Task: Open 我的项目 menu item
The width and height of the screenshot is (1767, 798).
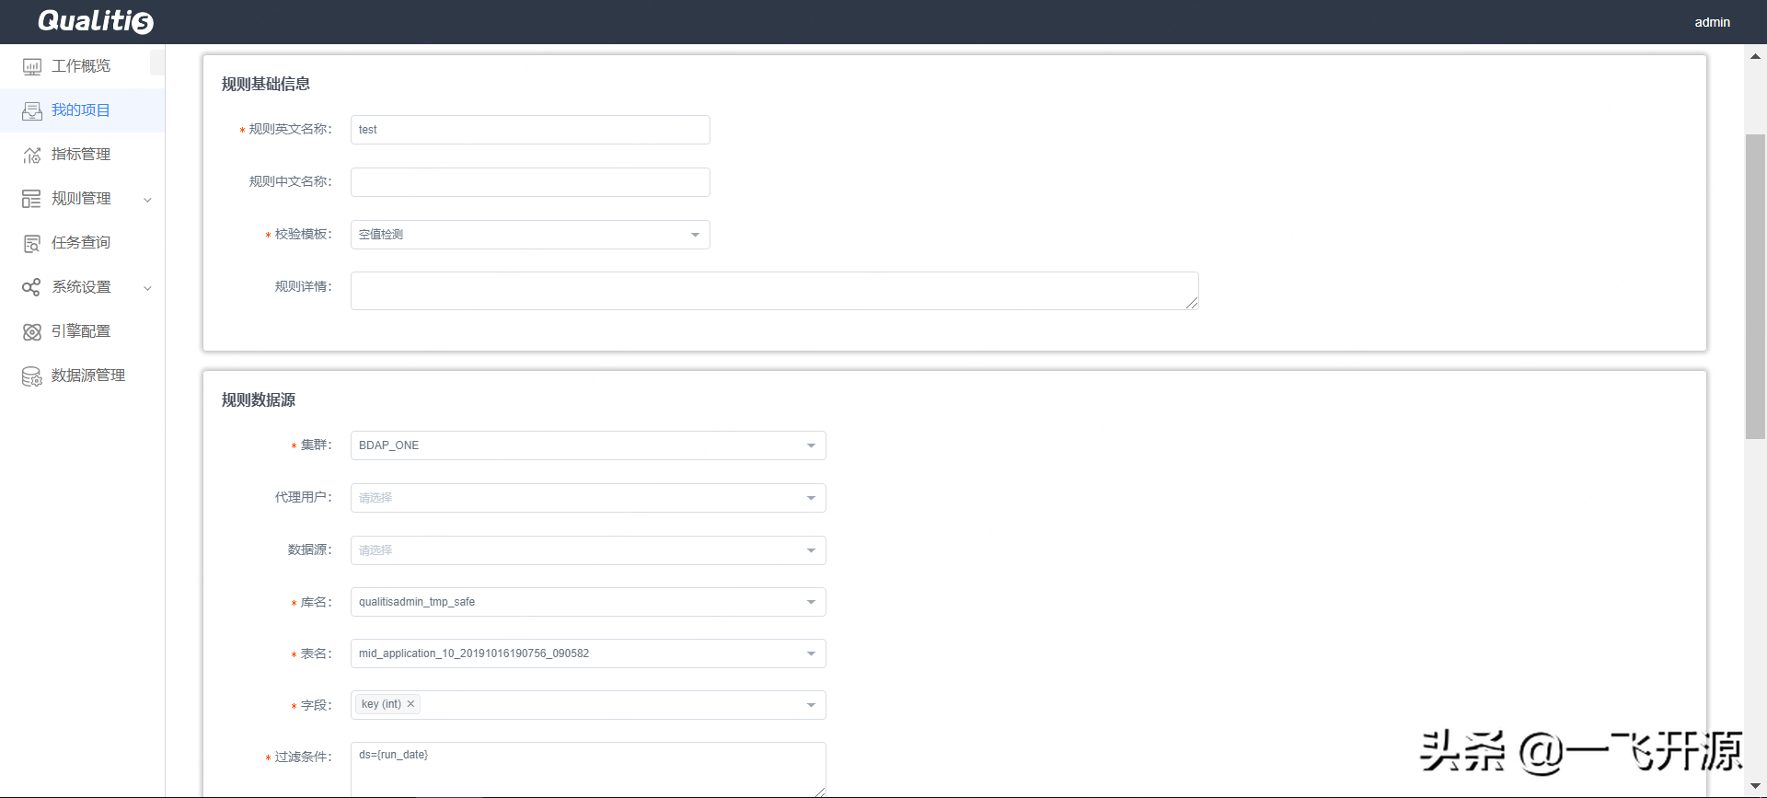Action: pos(82,110)
